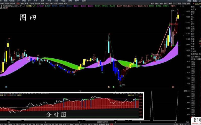This screenshot has height=125, width=201.
Task: Select the 45日线 period
Action: coord(38,4)
